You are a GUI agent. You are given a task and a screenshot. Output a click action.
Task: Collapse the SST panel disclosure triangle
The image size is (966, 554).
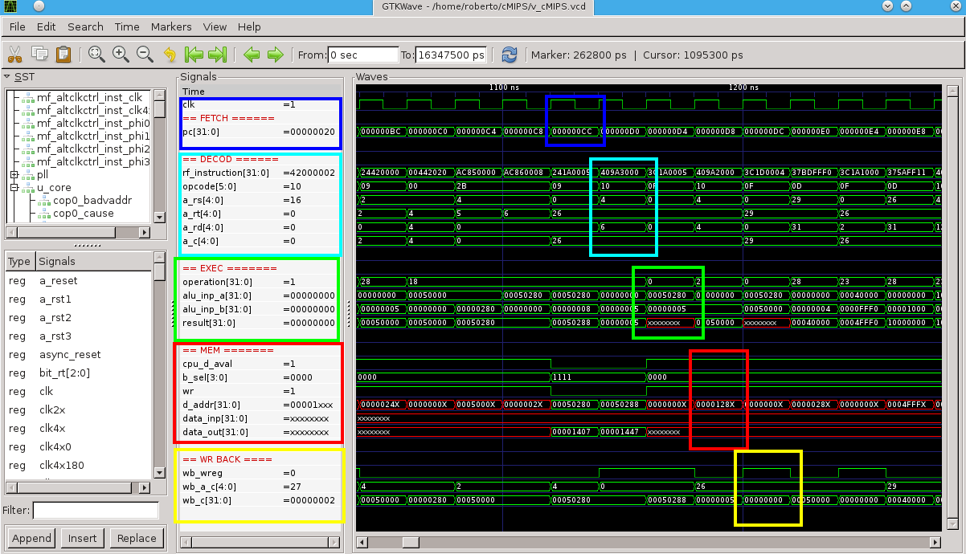8,77
